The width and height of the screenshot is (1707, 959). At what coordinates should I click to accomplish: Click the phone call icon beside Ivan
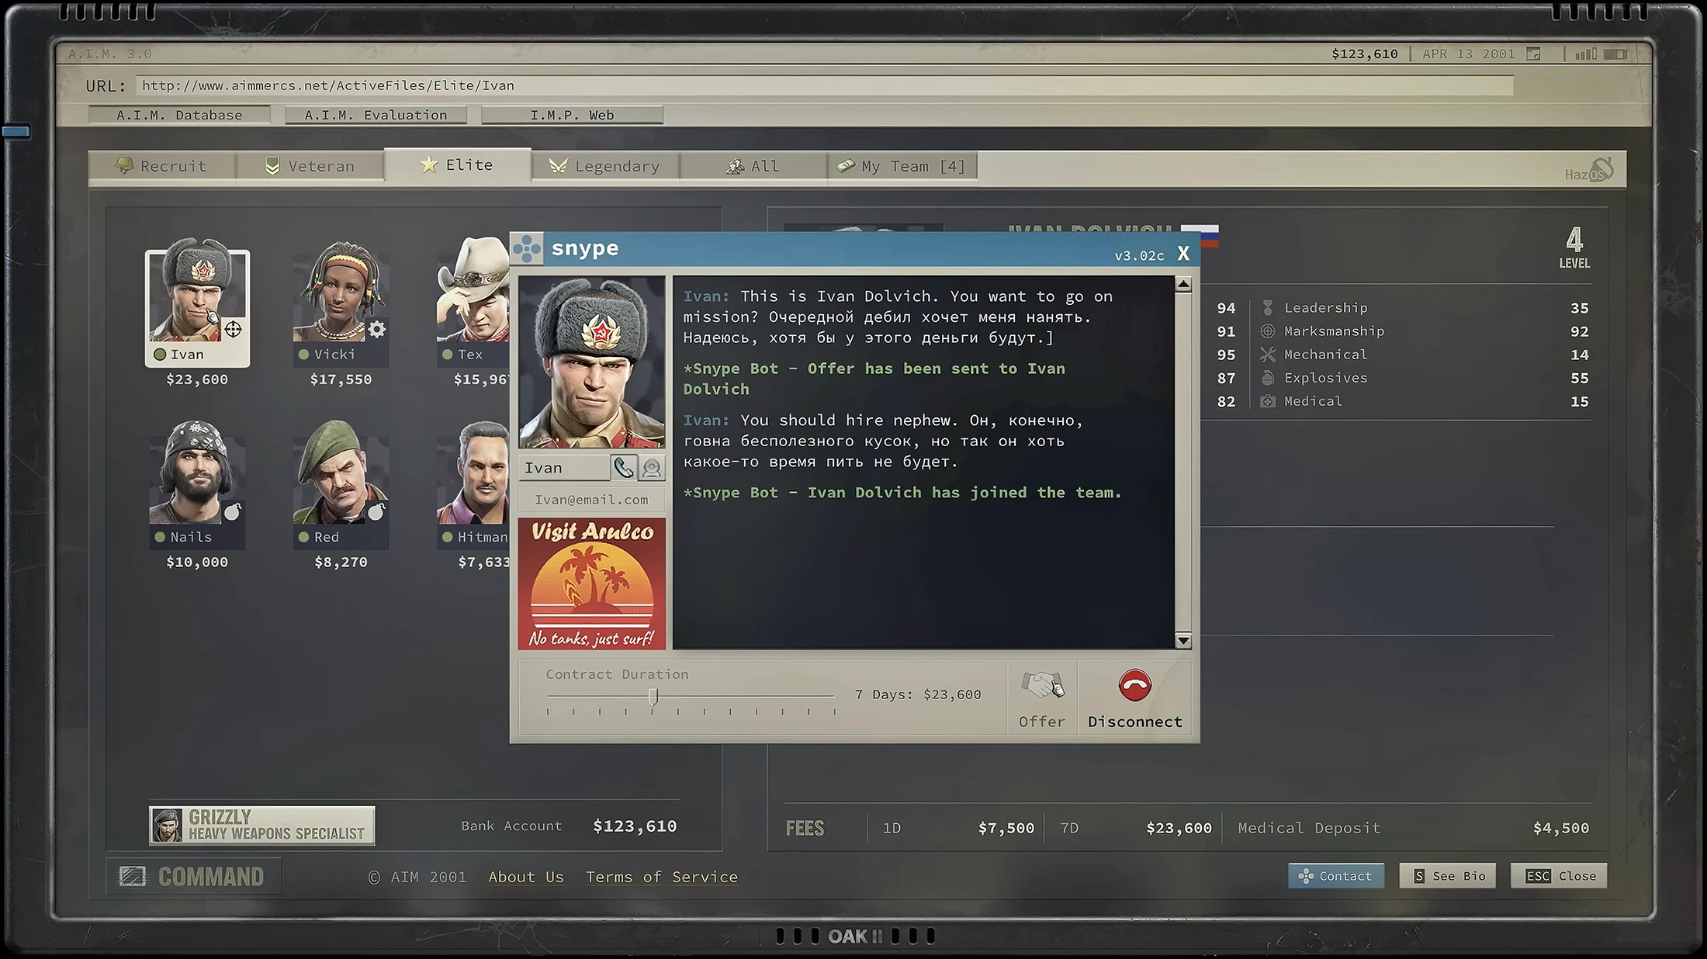pos(624,468)
